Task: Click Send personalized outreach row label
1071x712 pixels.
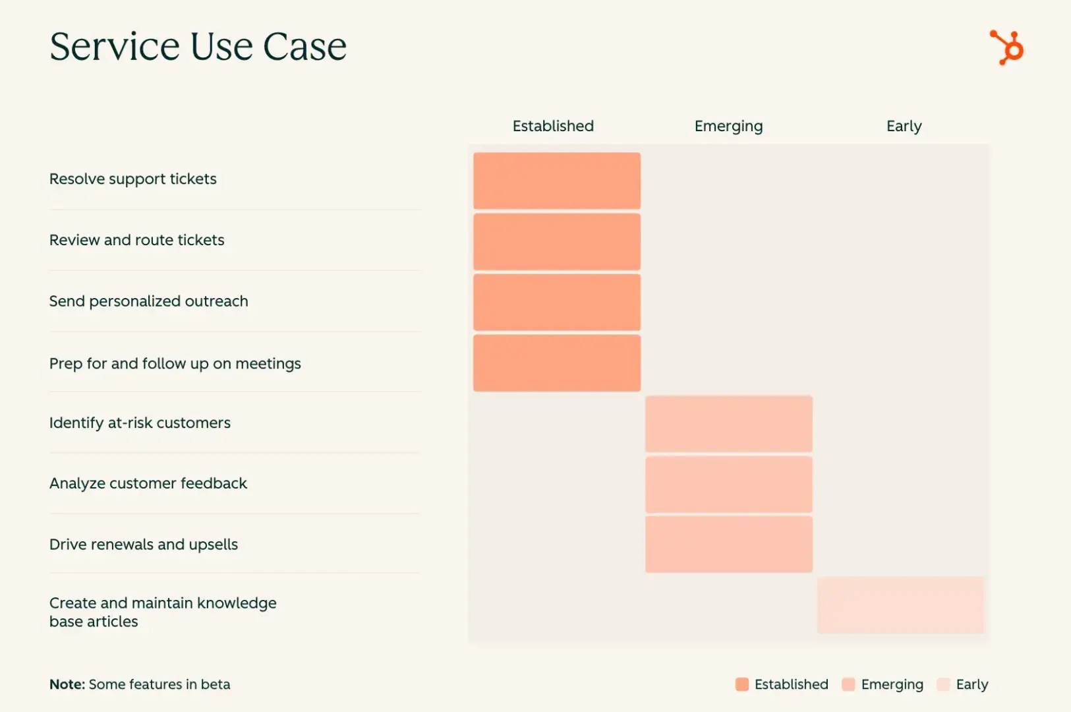Action: (149, 301)
